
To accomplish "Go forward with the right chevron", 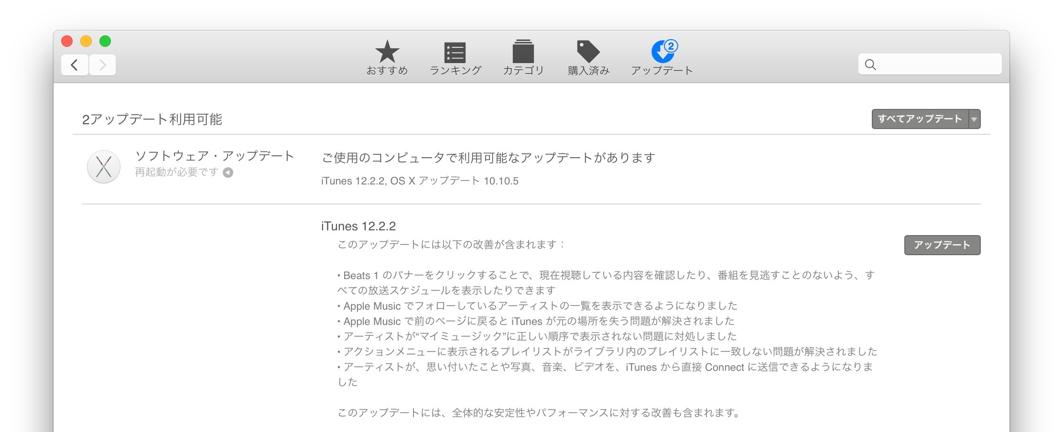I will coord(102,65).
